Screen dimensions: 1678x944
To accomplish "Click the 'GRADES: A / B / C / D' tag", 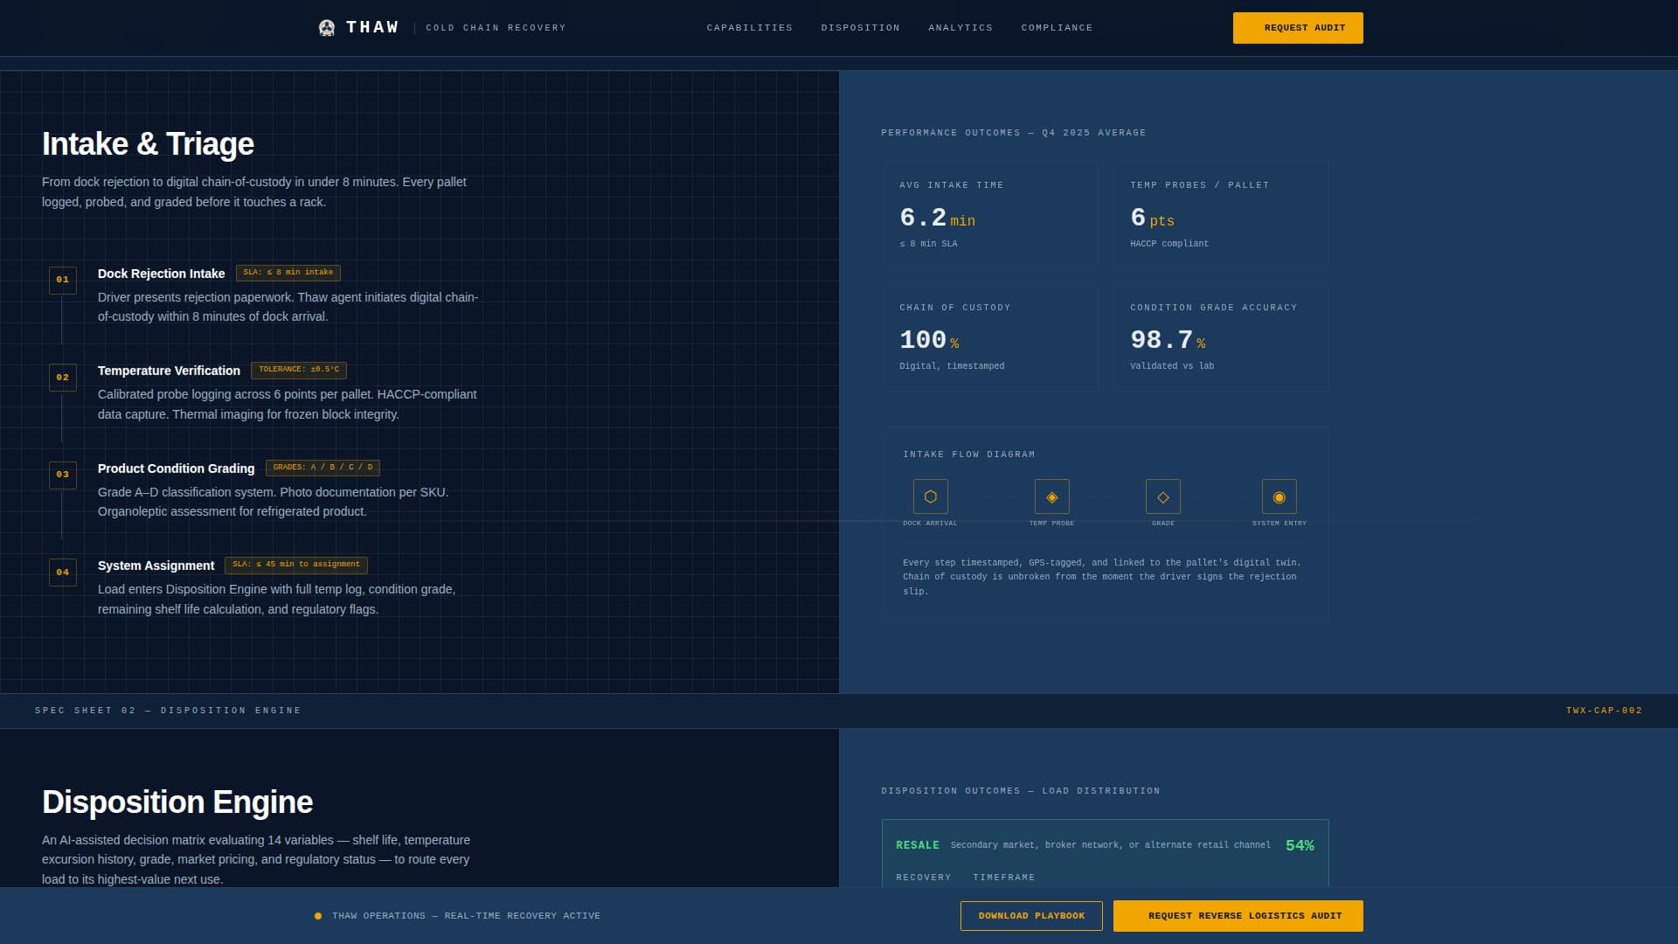I will pyautogui.click(x=322, y=468).
